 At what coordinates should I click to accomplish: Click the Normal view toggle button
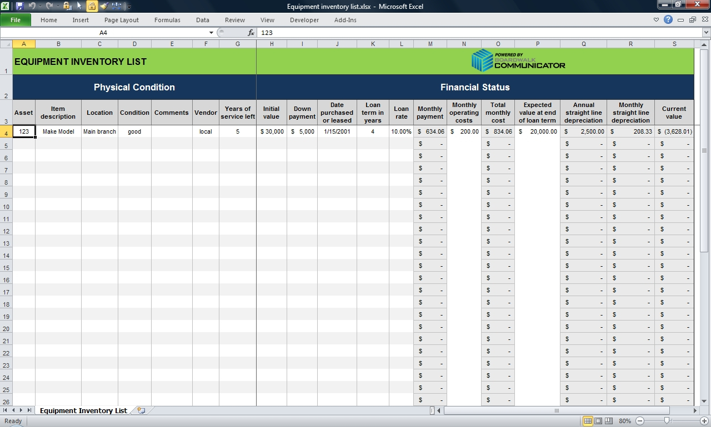click(588, 421)
